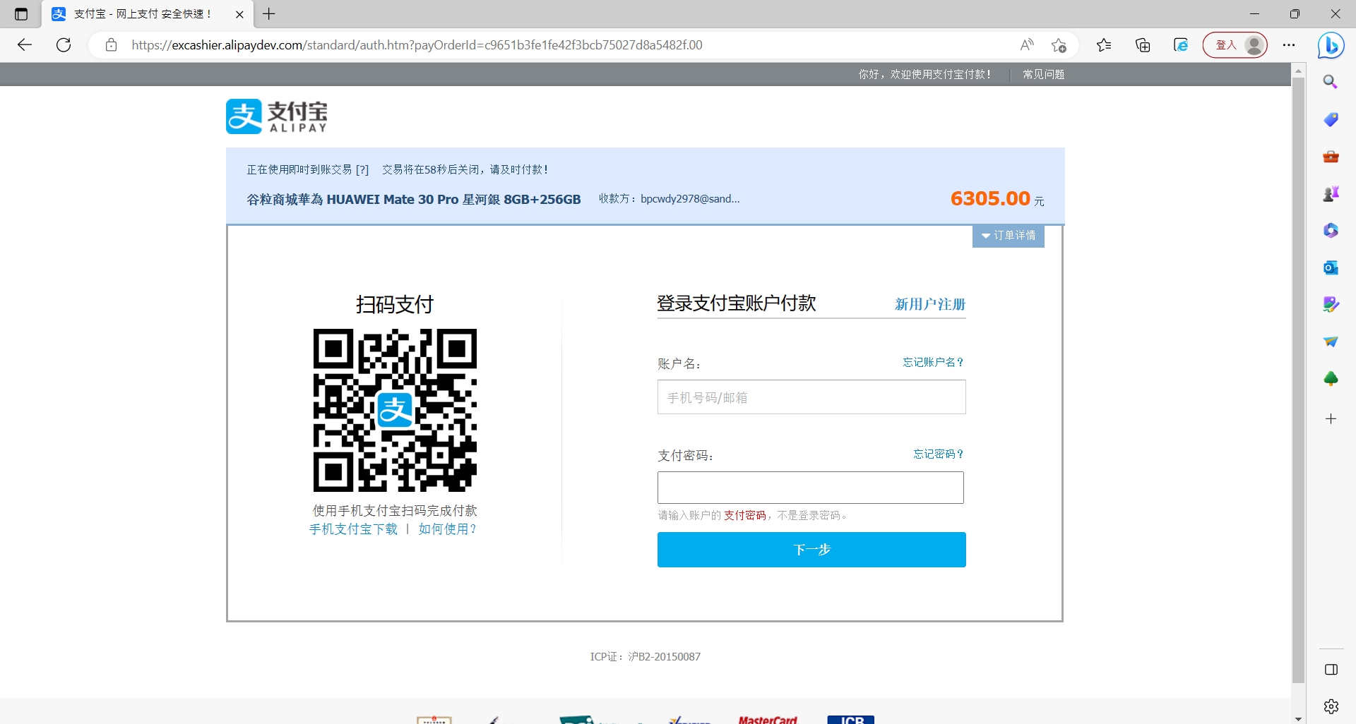Toggle the sidebar panel layout icon
1356x724 pixels.
[x=1331, y=670]
